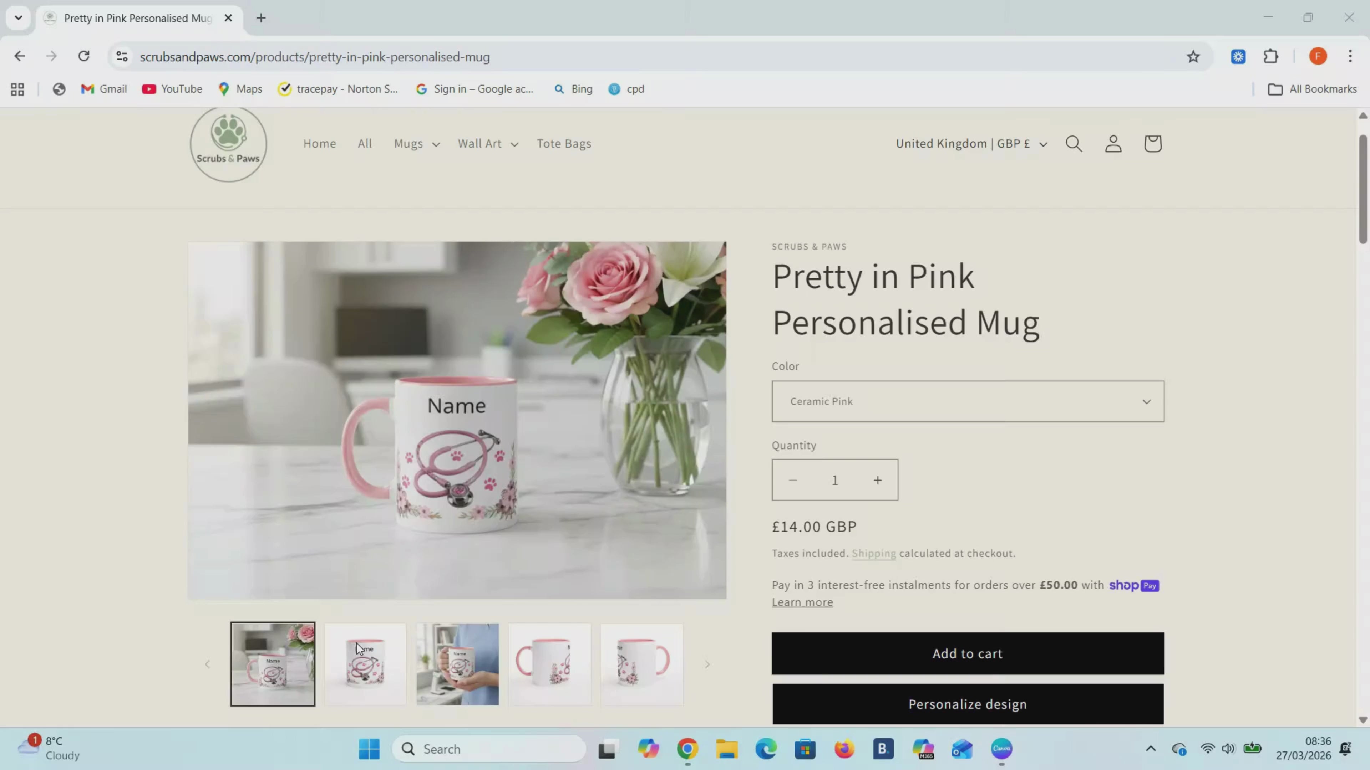Viewport: 1370px width, 770px height.
Task: Expand the United Kingdom GBP currency selector
Action: [971, 143]
